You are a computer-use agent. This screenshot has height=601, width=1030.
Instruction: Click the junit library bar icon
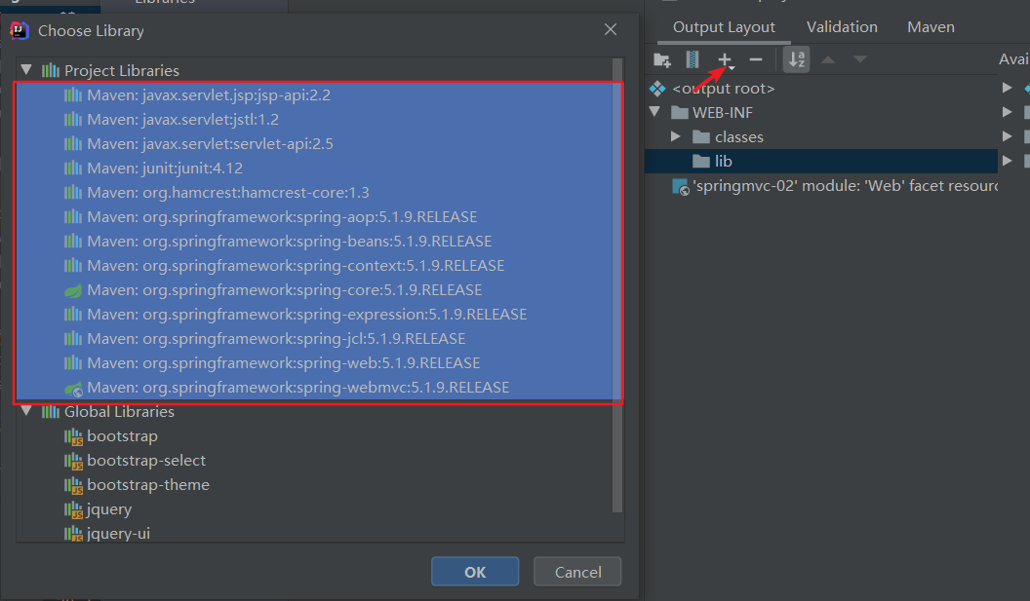coord(73,168)
